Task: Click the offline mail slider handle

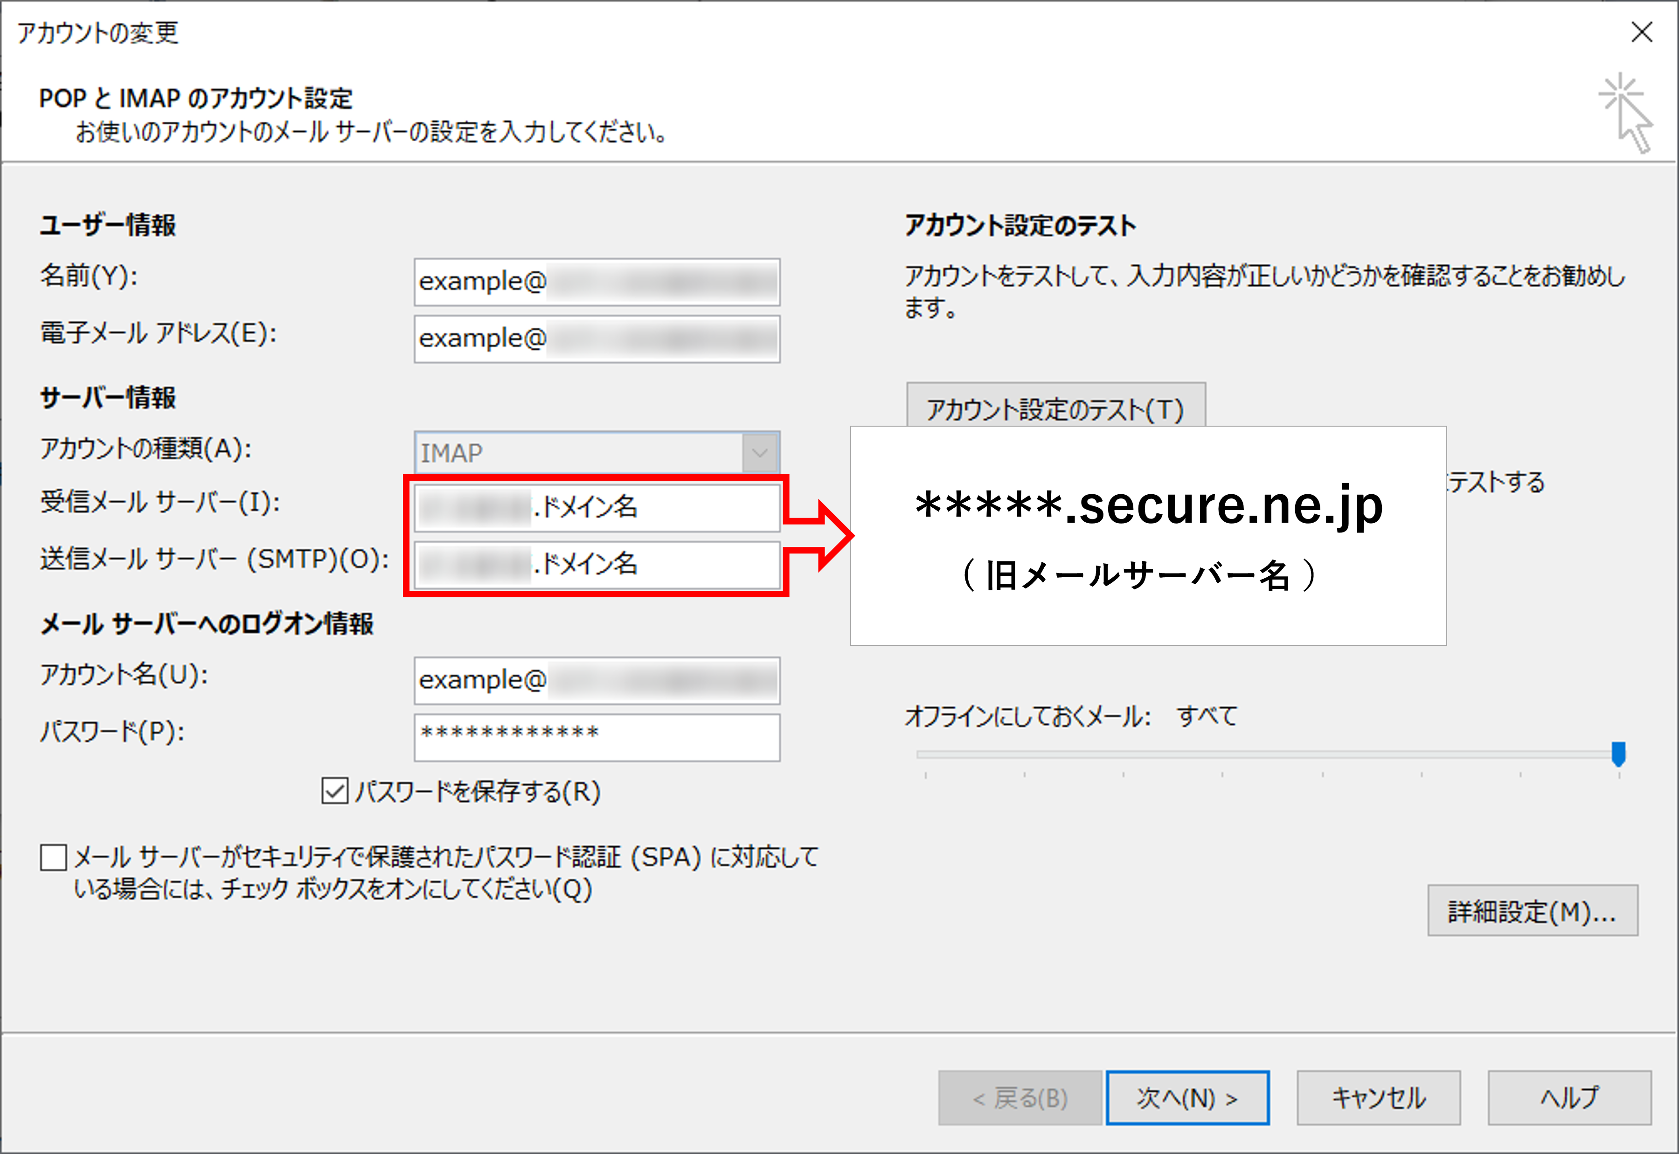Action: (1619, 753)
